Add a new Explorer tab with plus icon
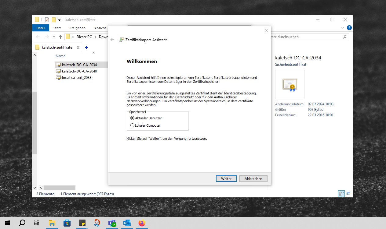386x229 pixels. (86, 48)
